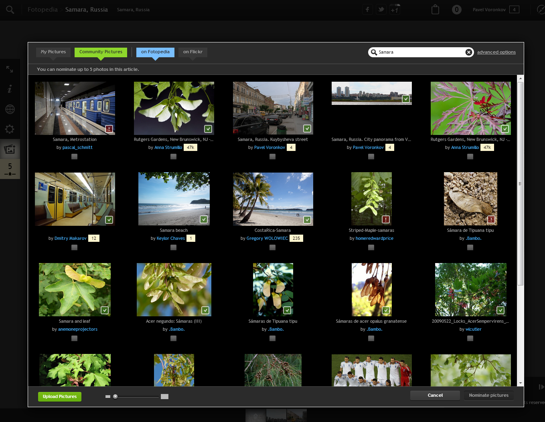This screenshot has height=422, width=545.
Task: Open the globe icon in left sidebar
Action: click(10, 109)
